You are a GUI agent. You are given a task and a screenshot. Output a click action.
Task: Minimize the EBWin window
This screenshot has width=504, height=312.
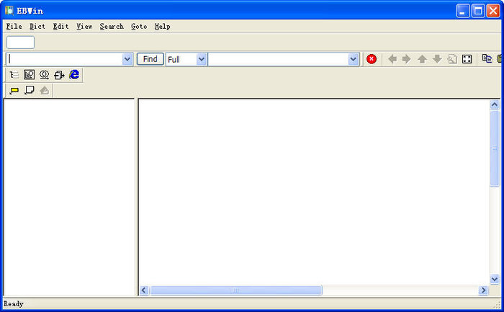pyautogui.click(x=463, y=11)
